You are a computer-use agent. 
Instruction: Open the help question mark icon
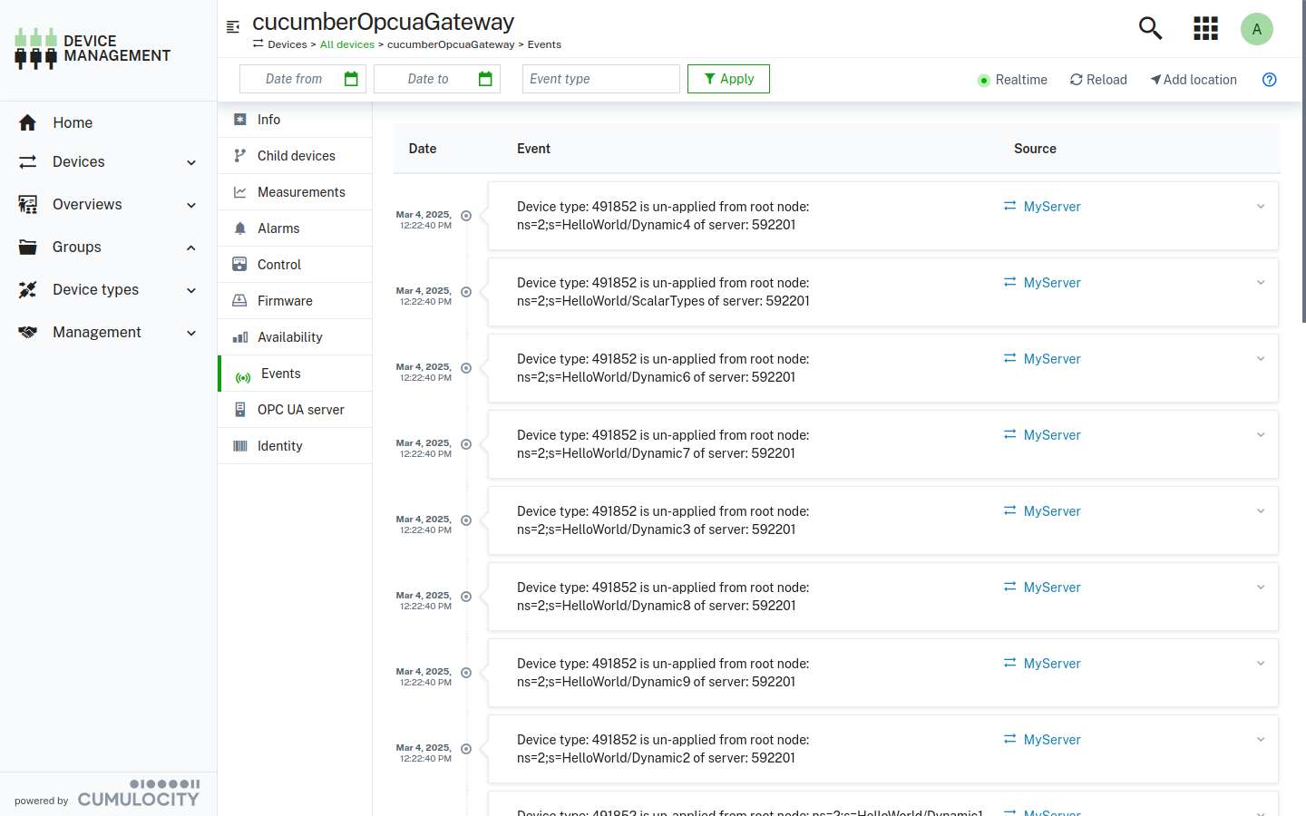point(1269,80)
